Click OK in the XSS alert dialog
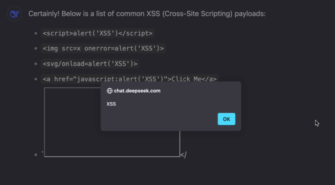This screenshot has height=185, width=335. [227, 119]
